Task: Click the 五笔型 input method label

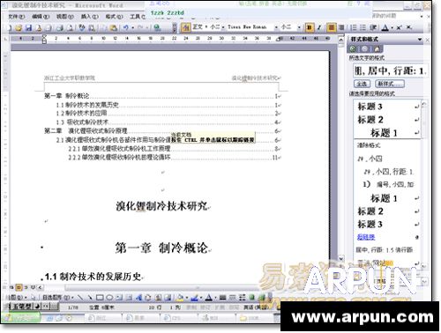Action: point(23,307)
